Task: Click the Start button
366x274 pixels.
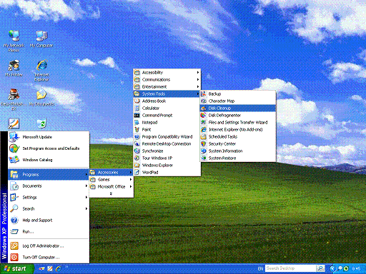Action: tap(16, 269)
